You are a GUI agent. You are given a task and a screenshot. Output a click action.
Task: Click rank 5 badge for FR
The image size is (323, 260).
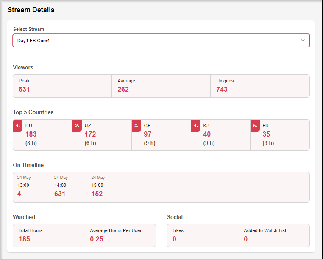point(255,126)
